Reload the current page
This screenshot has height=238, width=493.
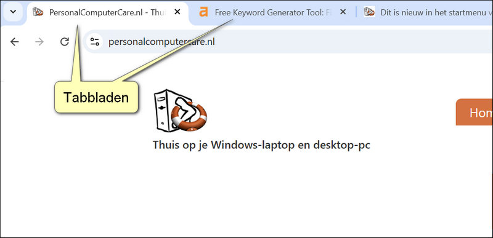65,42
